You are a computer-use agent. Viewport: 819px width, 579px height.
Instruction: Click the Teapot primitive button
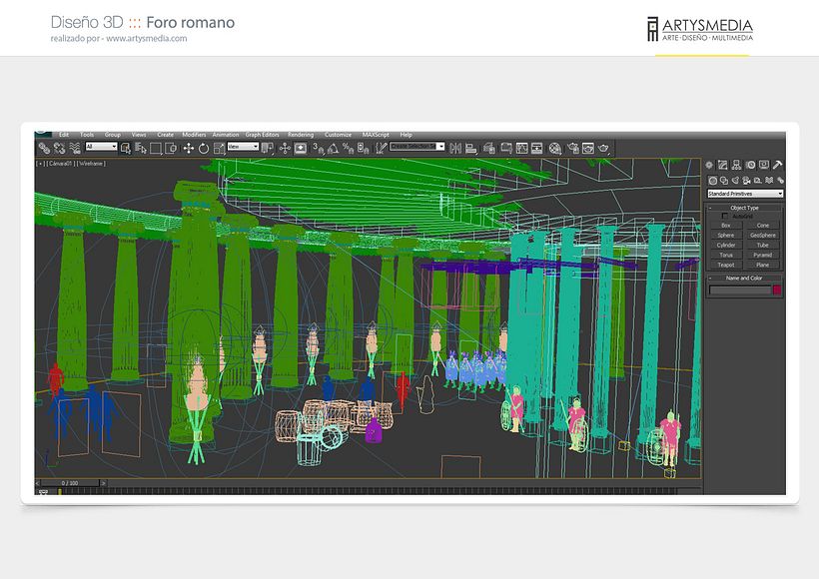726,266
